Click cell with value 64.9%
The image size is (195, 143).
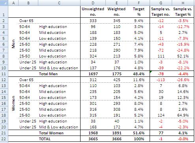(x=183, y=115)
